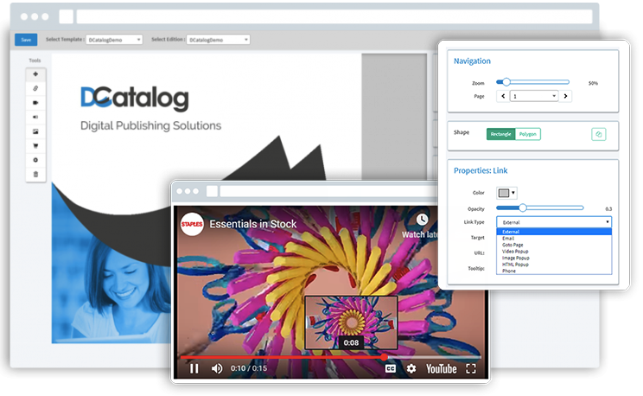This screenshot has height=396, width=643.
Task: Select the move tool in Tools
Action: coord(35,74)
